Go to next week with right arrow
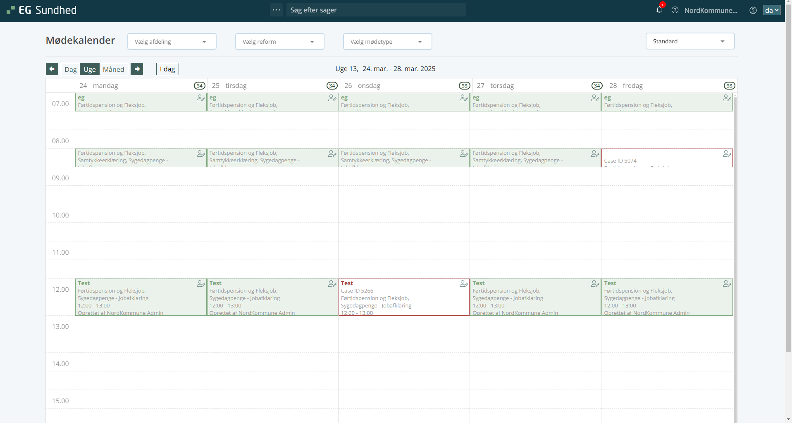Viewport: 792px width, 423px height. tap(137, 69)
